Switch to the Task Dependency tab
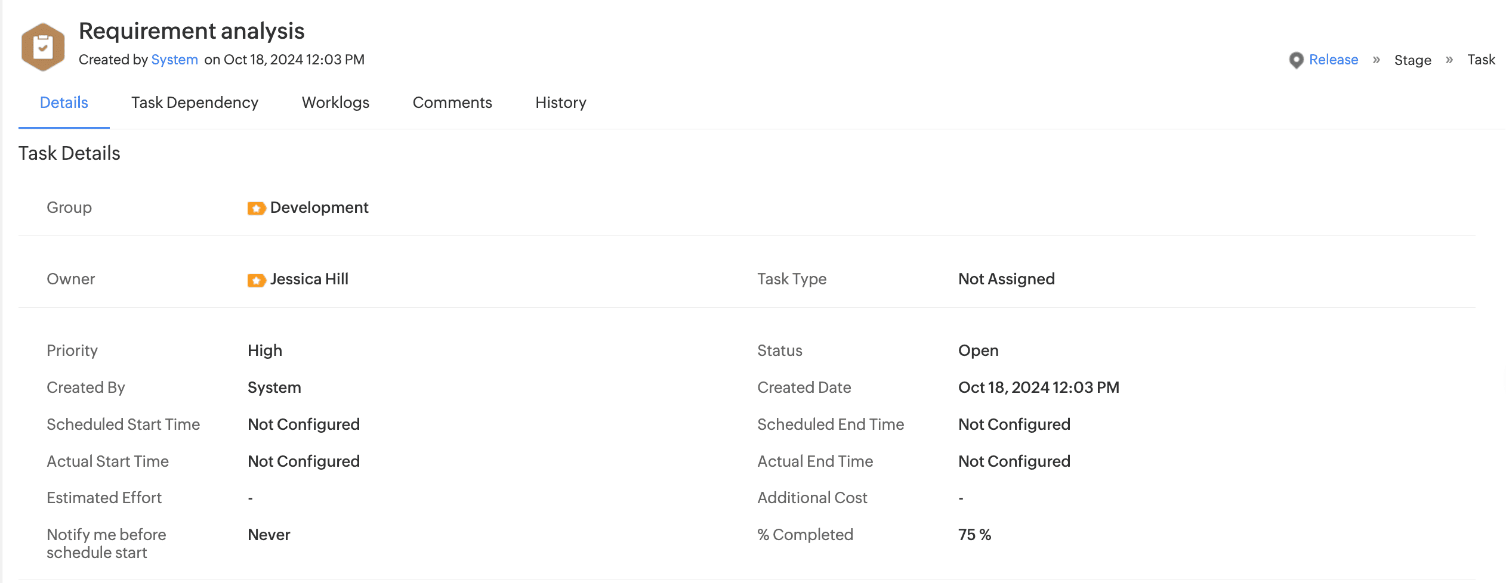Viewport: 1506px width, 583px height. pyautogui.click(x=195, y=103)
